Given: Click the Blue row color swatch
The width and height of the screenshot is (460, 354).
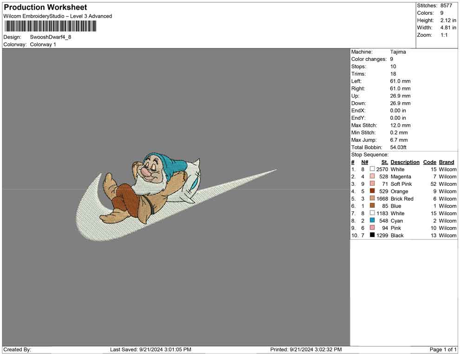Looking at the screenshot, I should tap(372, 206).
